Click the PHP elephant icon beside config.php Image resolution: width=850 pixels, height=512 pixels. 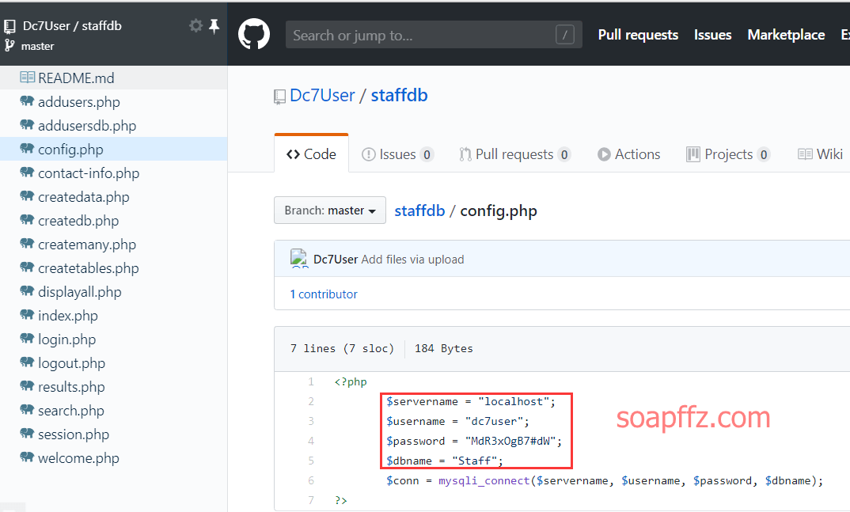pyautogui.click(x=27, y=149)
